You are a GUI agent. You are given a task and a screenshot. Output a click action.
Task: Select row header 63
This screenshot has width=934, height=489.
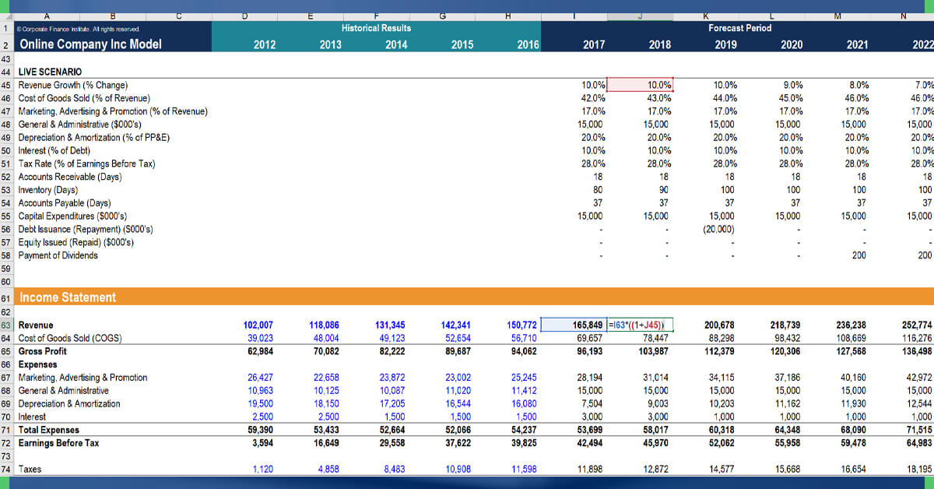point(6,325)
